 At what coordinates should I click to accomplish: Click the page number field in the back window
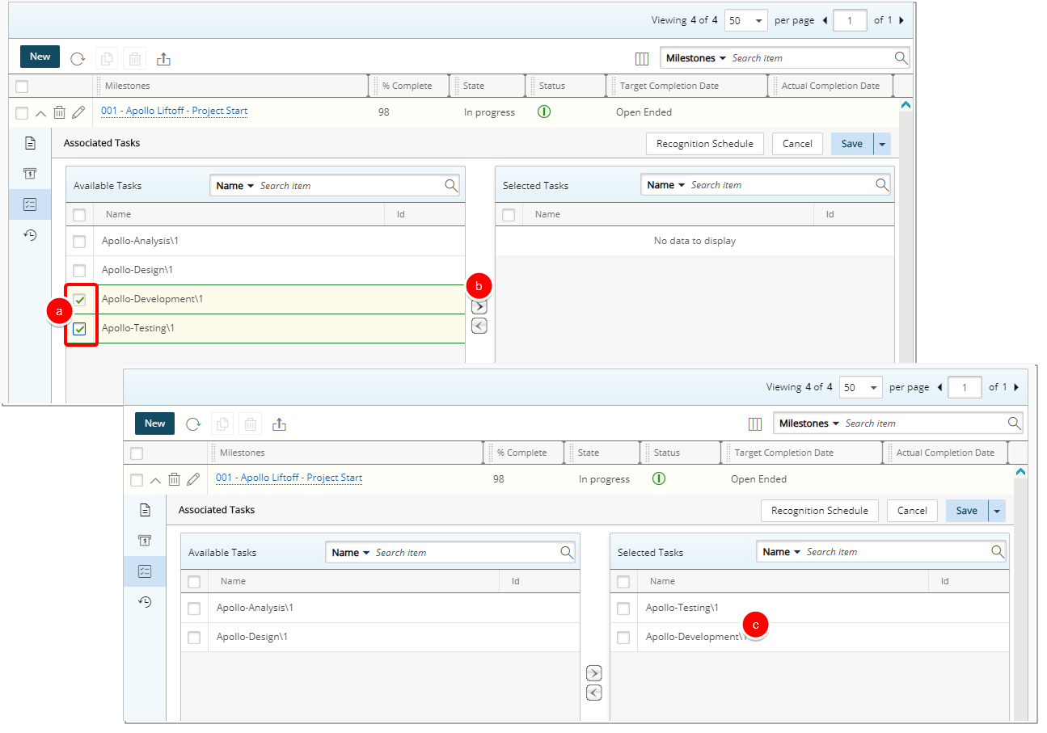(x=850, y=20)
